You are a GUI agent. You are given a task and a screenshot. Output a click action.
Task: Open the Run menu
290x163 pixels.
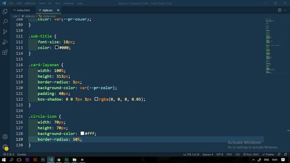[x=58, y=3]
